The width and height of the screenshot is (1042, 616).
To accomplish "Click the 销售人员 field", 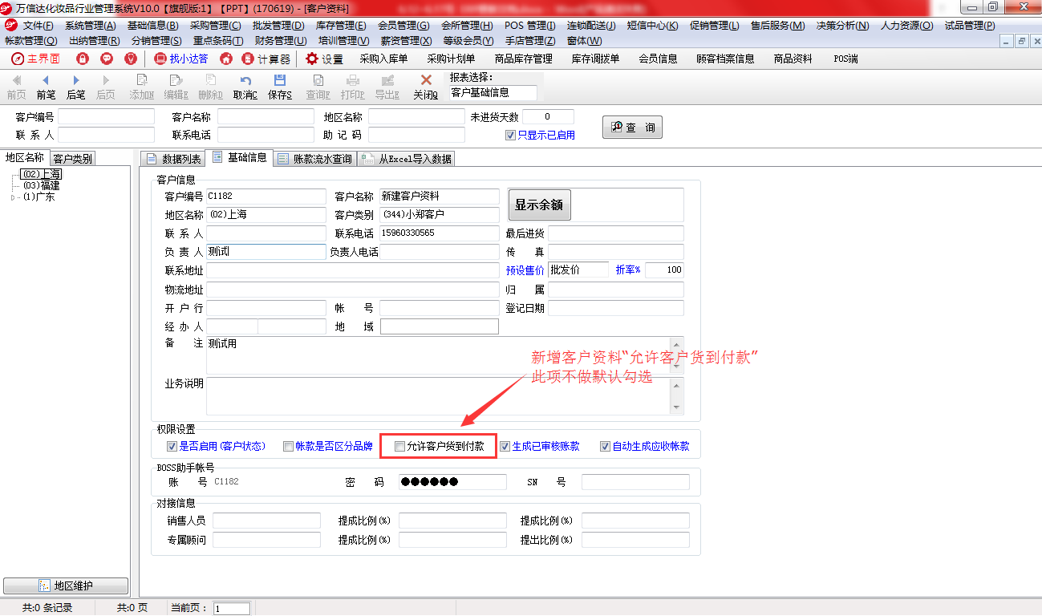I will click(266, 521).
